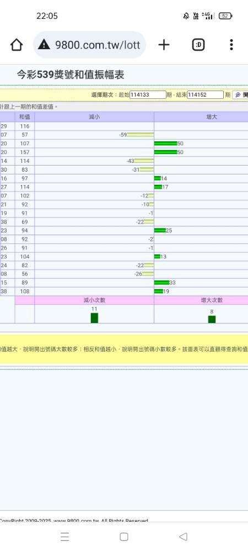Click the sum value 104
Image resolution: width=248 pixels, height=552 pixels.
(x=25, y=257)
